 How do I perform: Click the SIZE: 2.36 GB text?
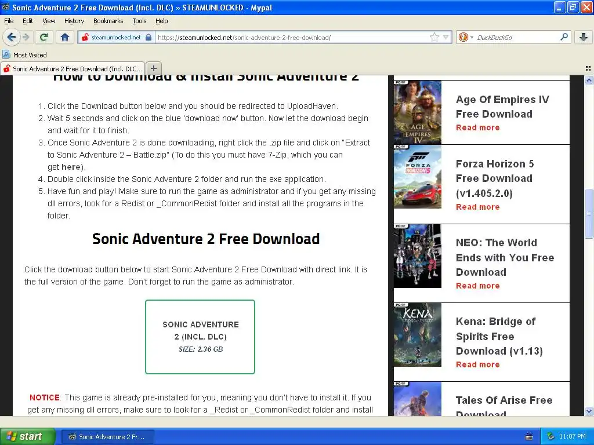(x=200, y=349)
